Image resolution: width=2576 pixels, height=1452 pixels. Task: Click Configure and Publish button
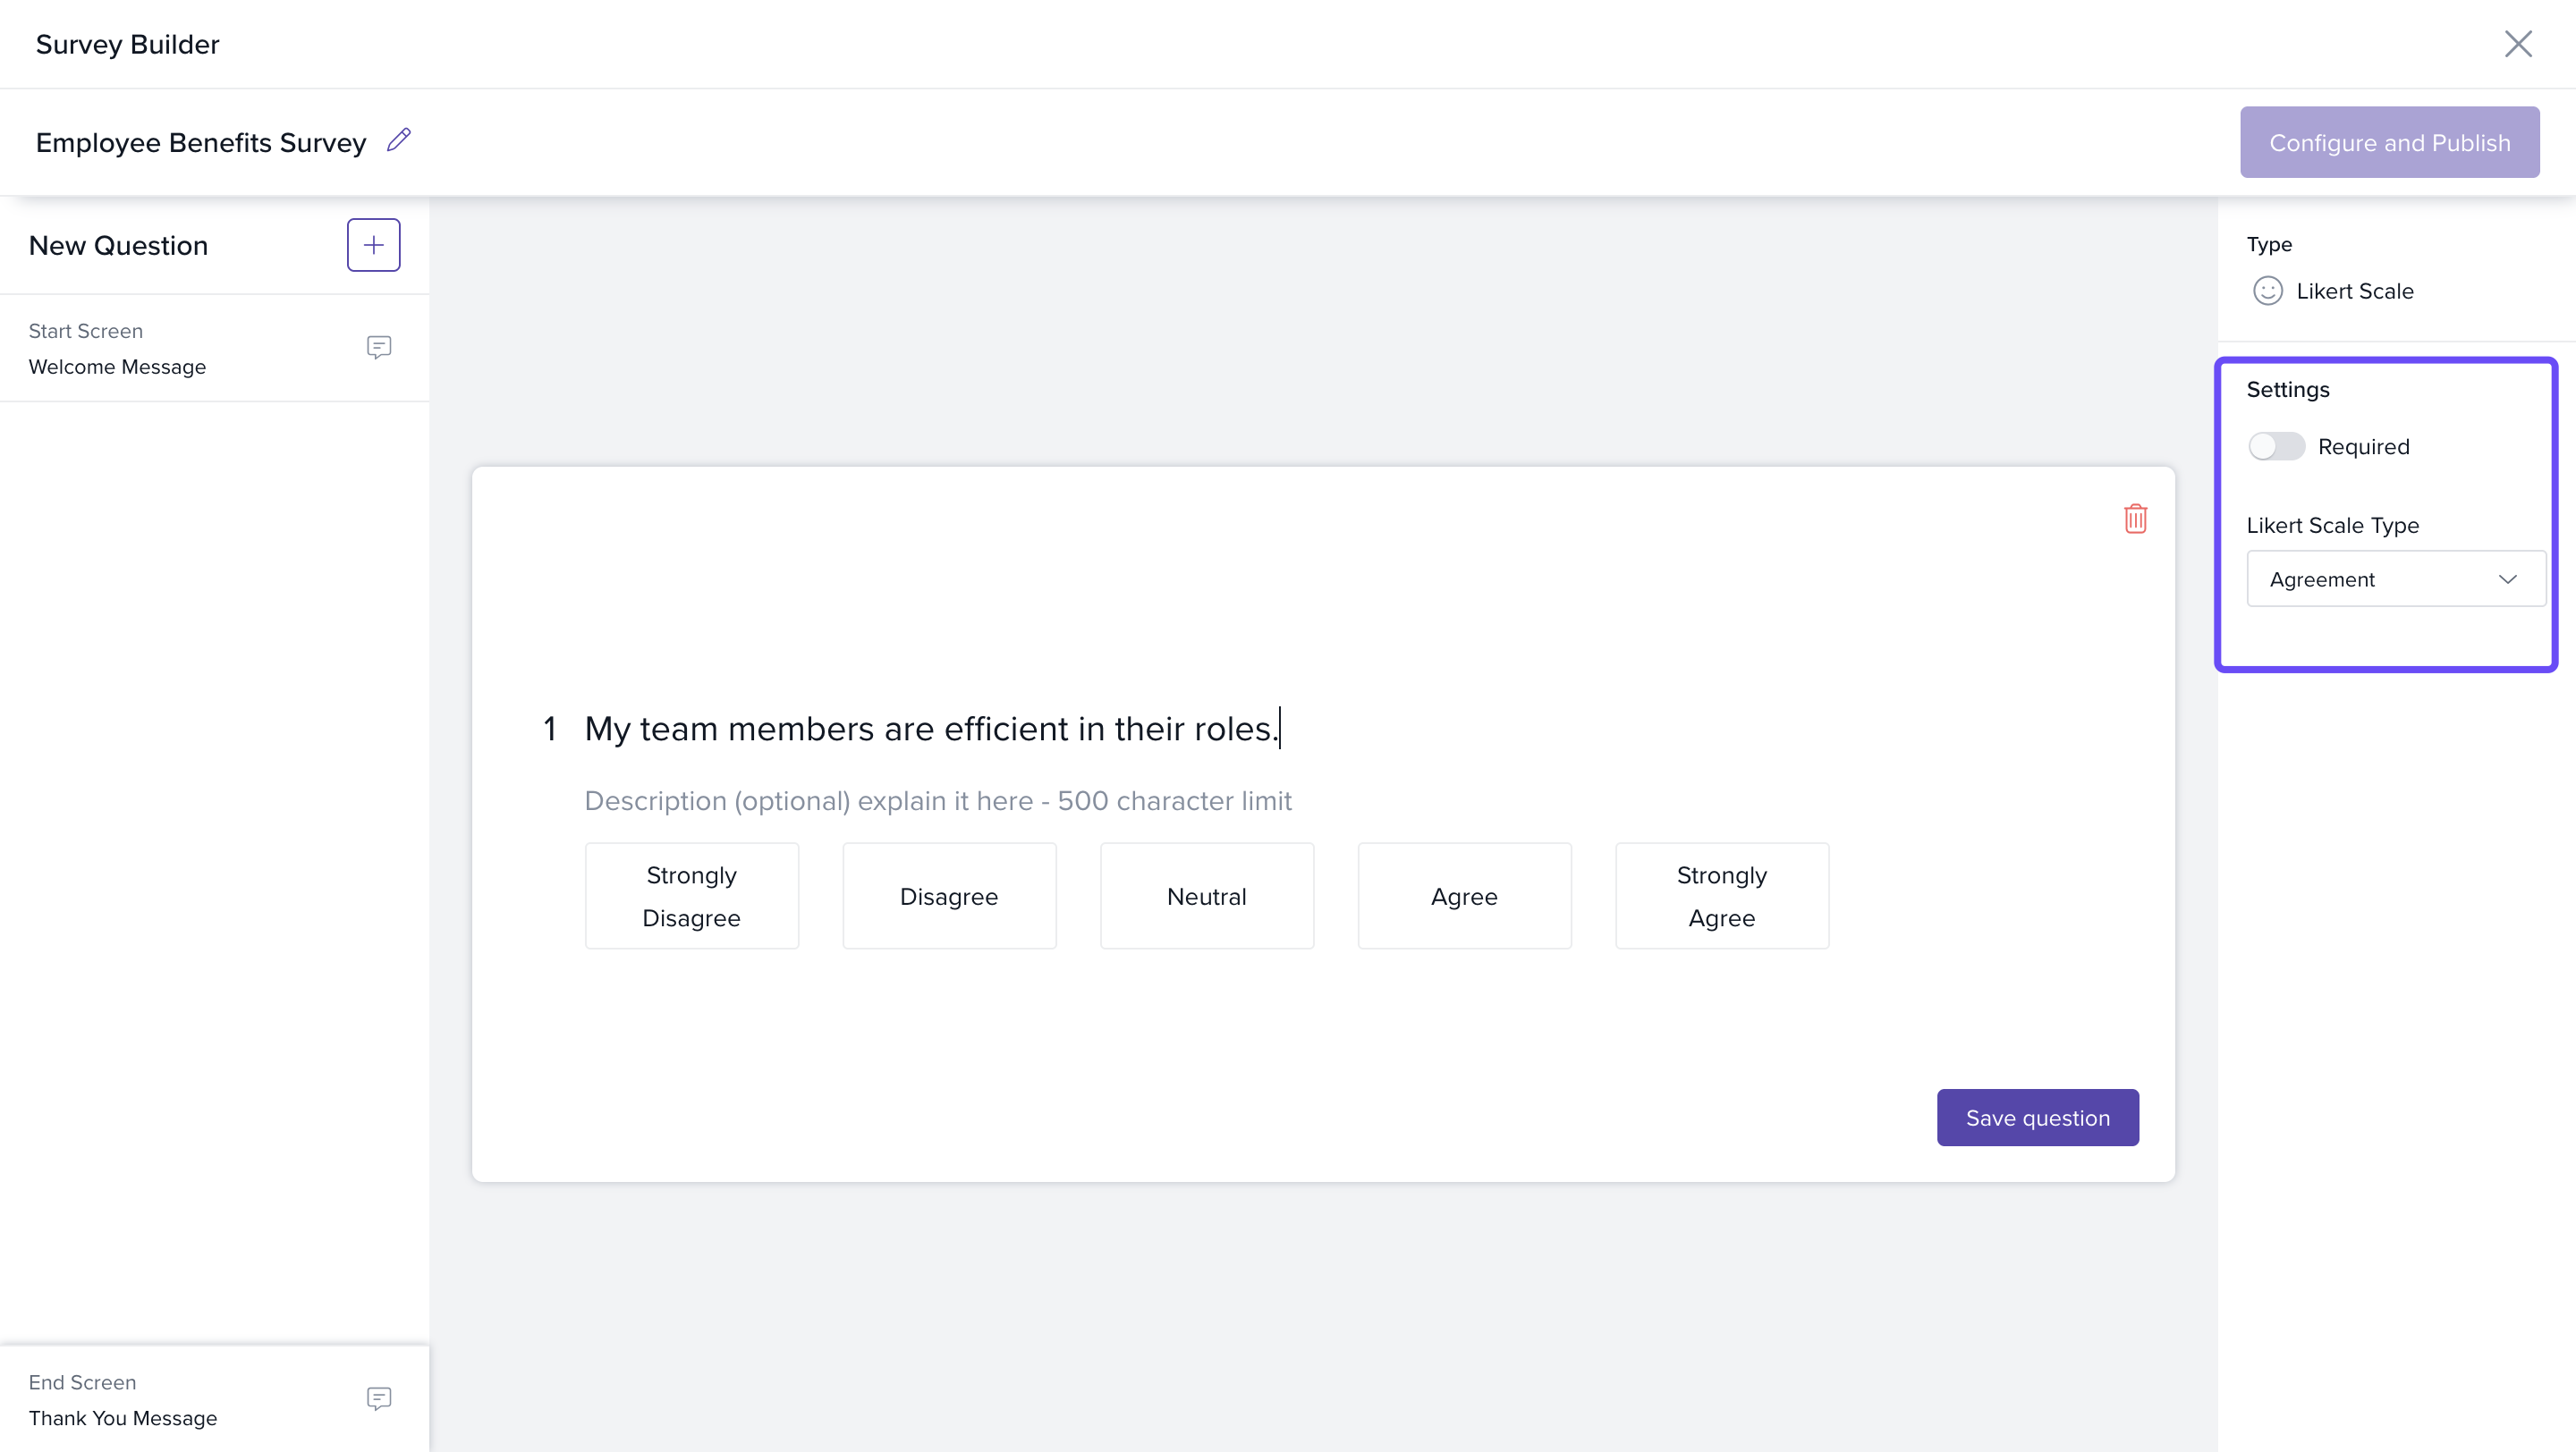coord(2388,142)
